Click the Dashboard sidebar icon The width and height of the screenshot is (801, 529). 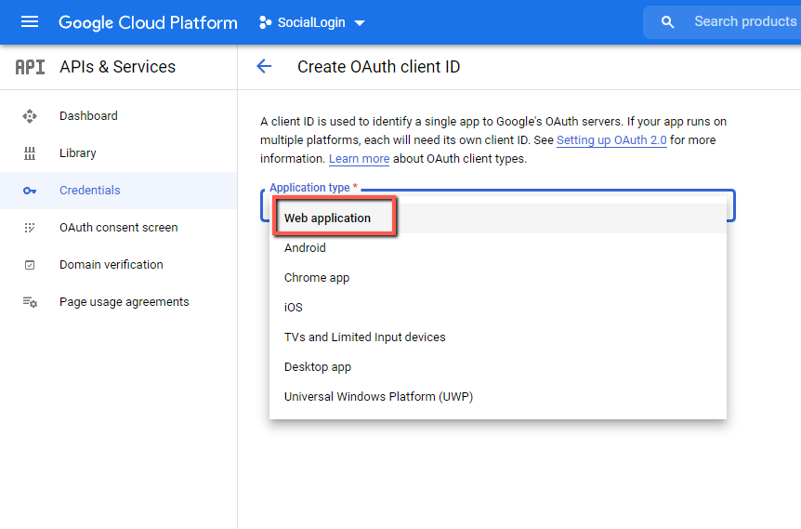coord(30,116)
